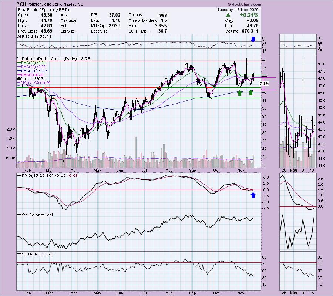
Task: Click the 'Bid Size:' label
Action: coord(68,31)
